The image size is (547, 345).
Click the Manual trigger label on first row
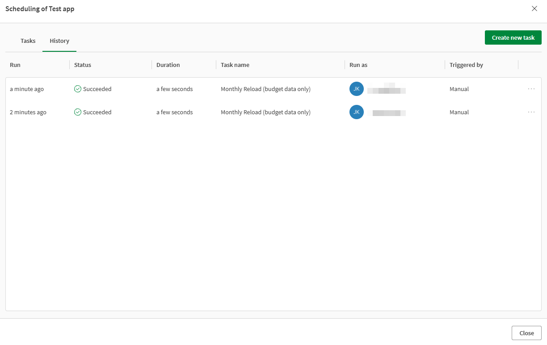click(x=459, y=89)
